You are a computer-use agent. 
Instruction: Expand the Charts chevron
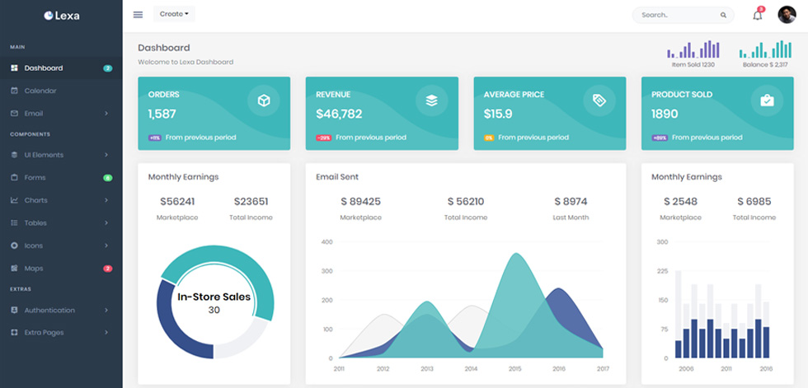click(x=106, y=200)
